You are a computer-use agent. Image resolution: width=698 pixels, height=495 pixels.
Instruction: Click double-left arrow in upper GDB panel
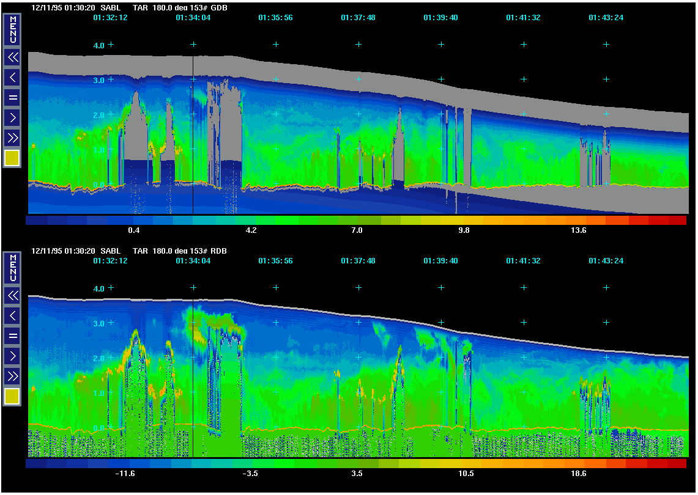tap(12, 57)
